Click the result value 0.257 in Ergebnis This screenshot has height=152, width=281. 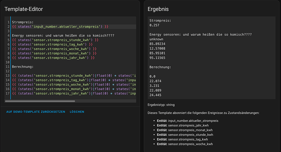coord(154,25)
